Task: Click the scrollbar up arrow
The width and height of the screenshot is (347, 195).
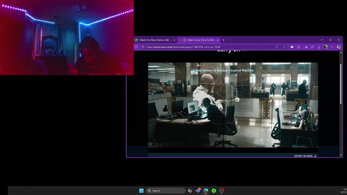Action: pos(341,52)
